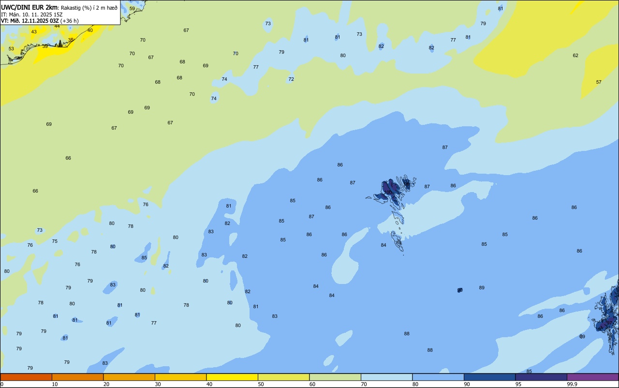
Task: Click the '72' humidity value
Action: pos(291,79)
